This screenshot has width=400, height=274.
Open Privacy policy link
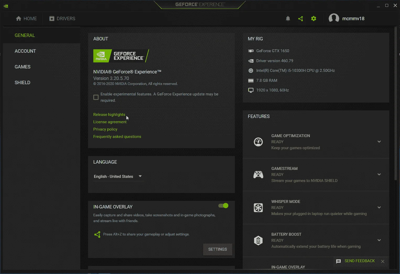[105, 129]
